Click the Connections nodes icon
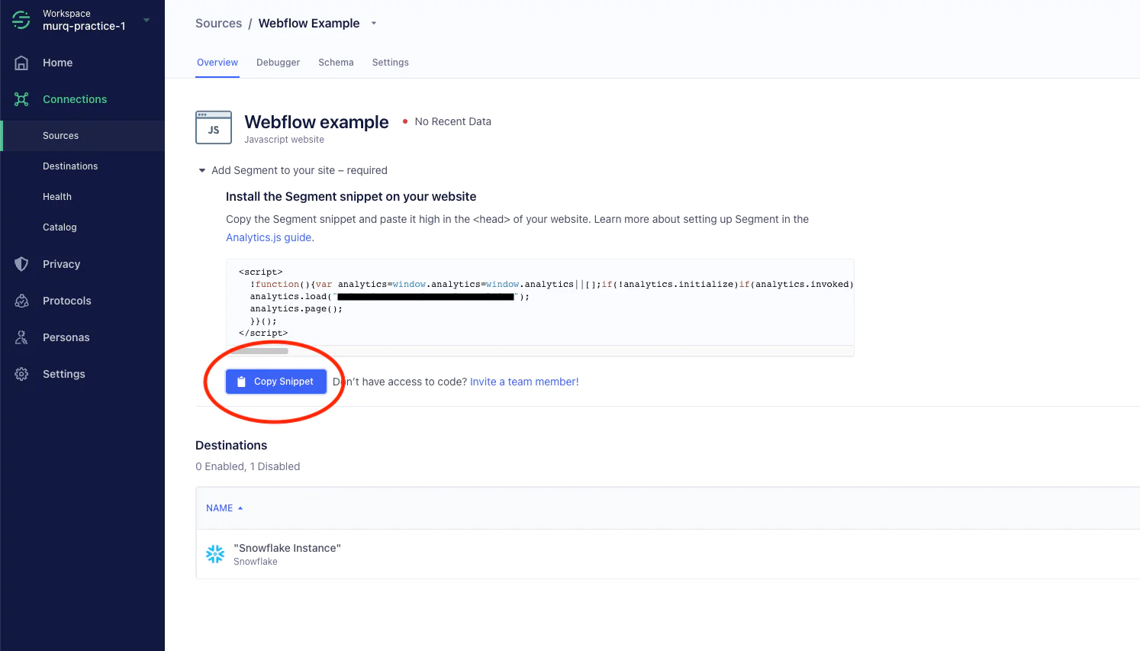Viewport: 1140px width, 651px height. pos(21,99)
